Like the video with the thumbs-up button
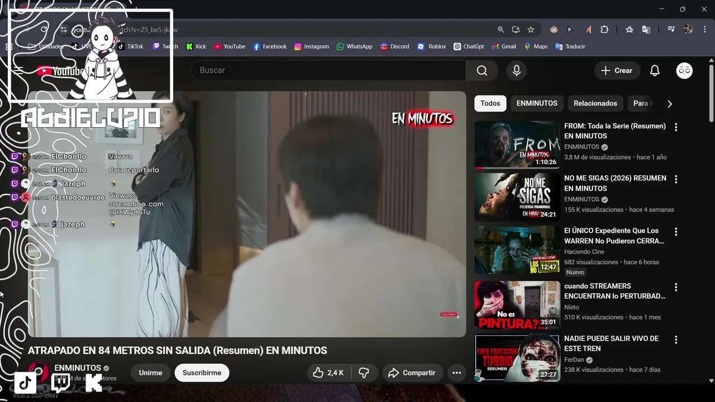This screenshot has height=402, width=715. tap(328, 373)
